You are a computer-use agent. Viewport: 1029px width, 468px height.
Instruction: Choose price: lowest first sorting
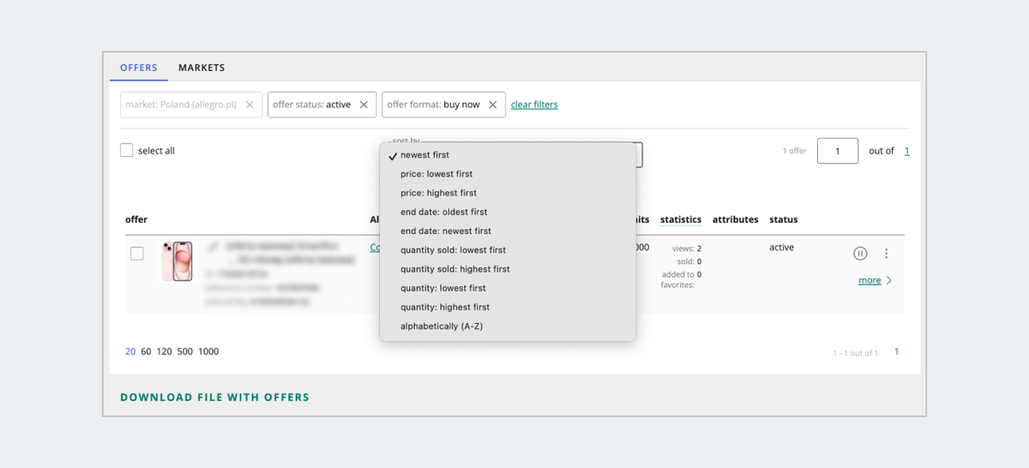tap(436, 174)
